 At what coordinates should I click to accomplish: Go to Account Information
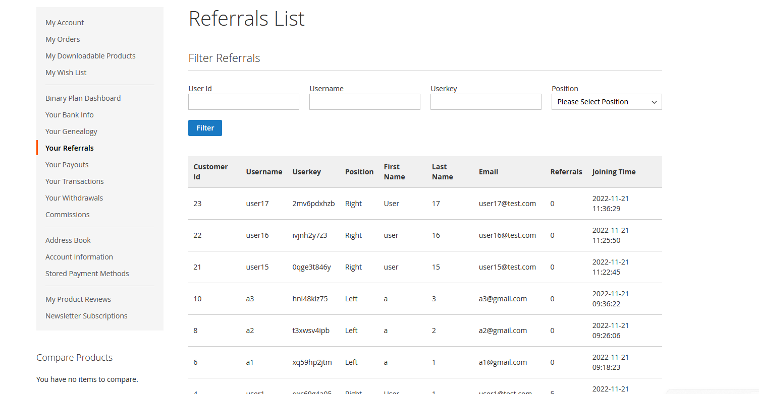(79, 257)
